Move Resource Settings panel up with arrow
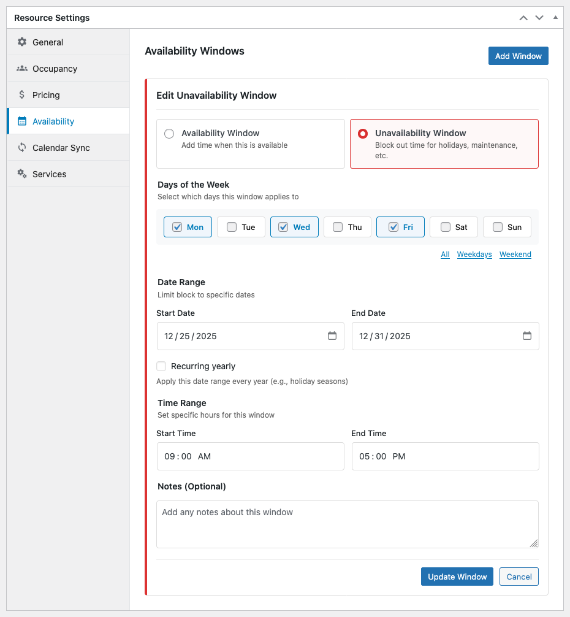The image size is (570, 617). click(x=523, y=18)
